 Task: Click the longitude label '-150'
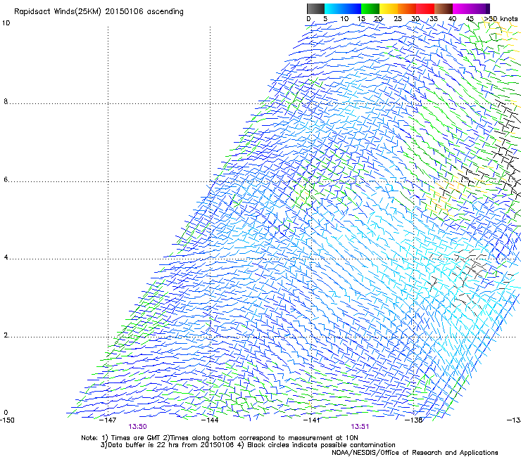7,420
